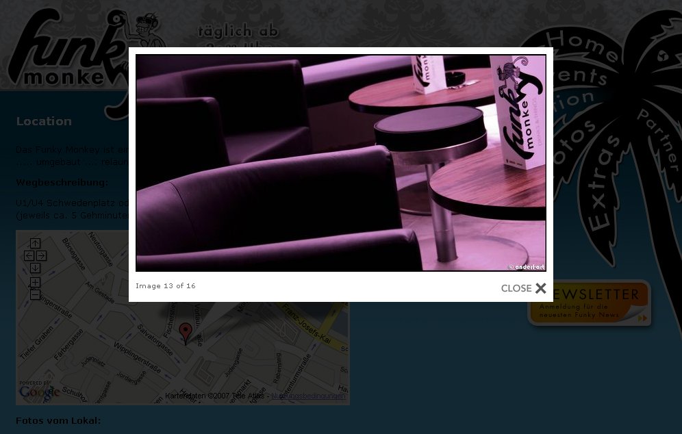Pan the map left with arrow
Image resolution: width=682 pixels, height=434 pixels.
tap(29, 256)
